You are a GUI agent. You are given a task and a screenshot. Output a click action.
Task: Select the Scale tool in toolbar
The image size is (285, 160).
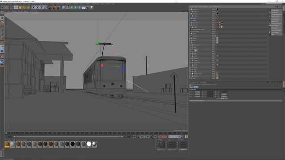coord(20,8)
